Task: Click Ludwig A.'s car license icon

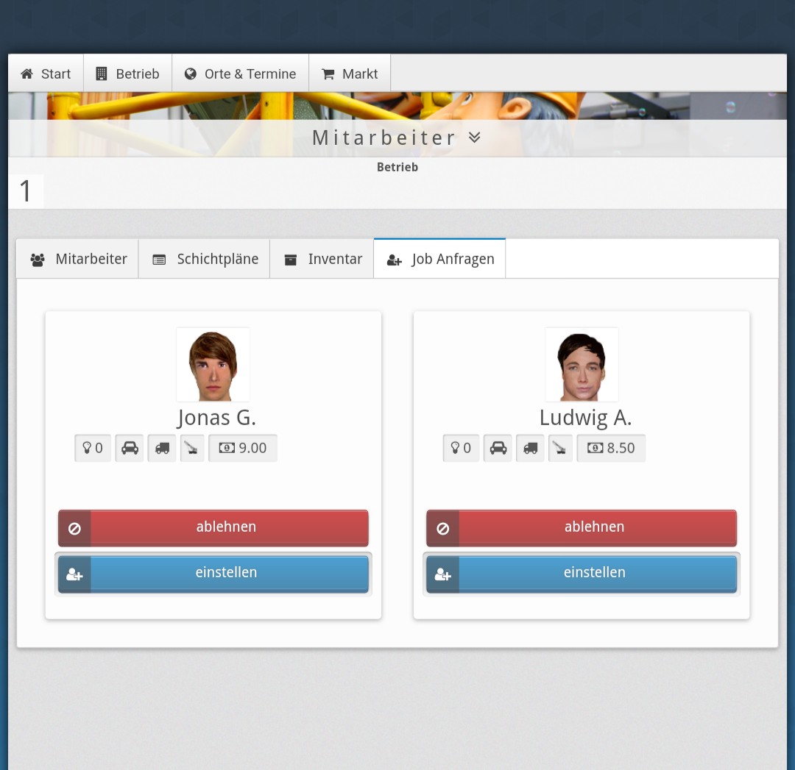Action: pos(498,448)
